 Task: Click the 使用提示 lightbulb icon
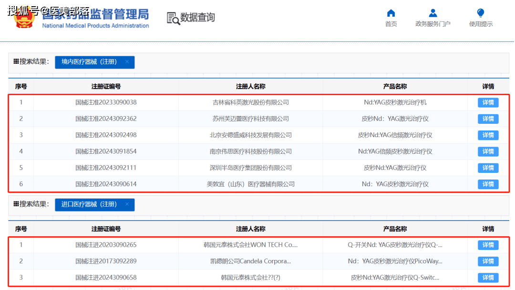point(481,13)
